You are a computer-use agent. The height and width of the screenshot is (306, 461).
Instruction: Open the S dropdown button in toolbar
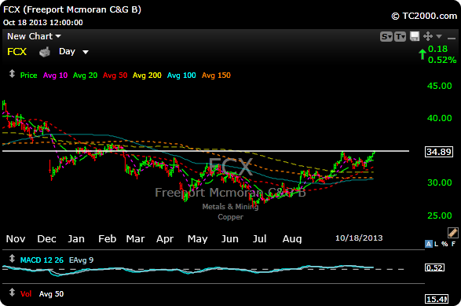[386, 36]
